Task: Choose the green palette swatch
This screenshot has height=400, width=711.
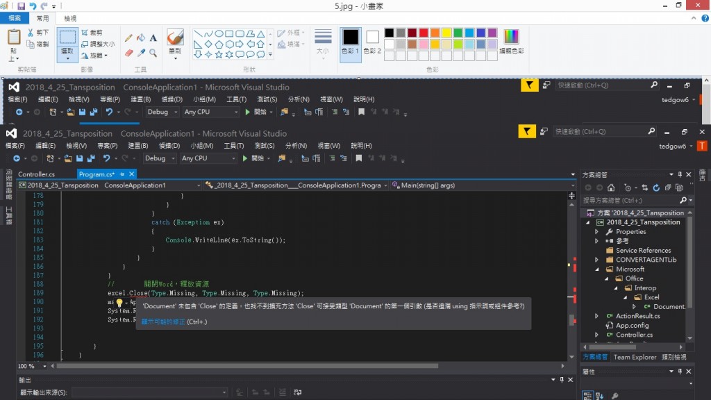Action: click(x=458, y=33)
